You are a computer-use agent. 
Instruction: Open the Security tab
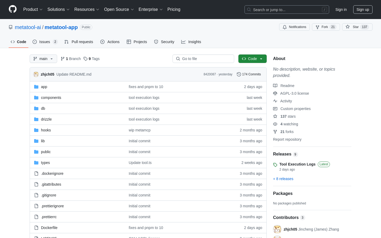[164, 42]
